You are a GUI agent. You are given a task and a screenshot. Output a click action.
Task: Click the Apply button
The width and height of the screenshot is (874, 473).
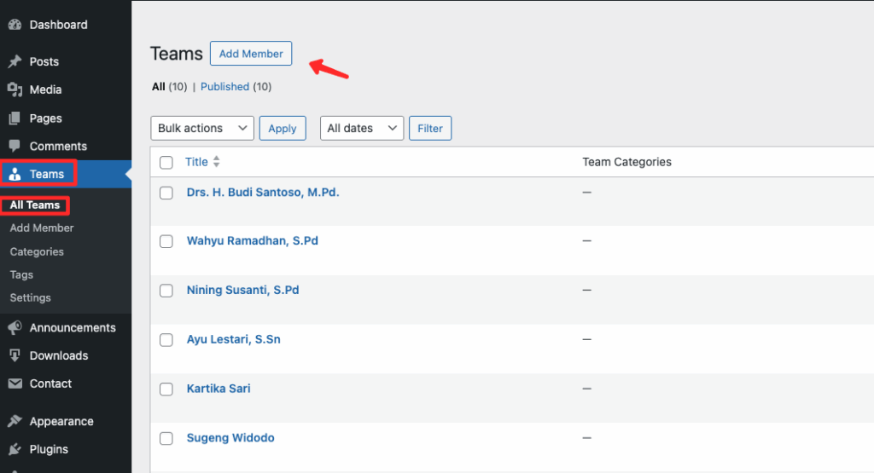(283, 128)
